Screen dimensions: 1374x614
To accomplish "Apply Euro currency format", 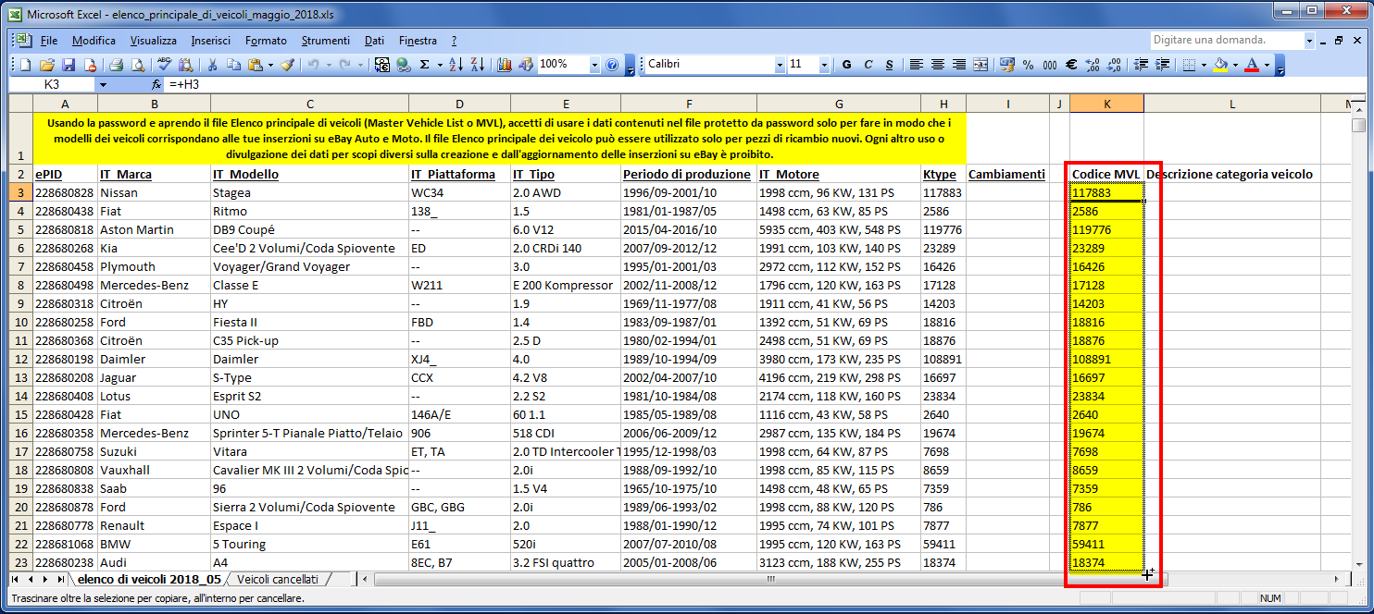I will coord(1071,65).
